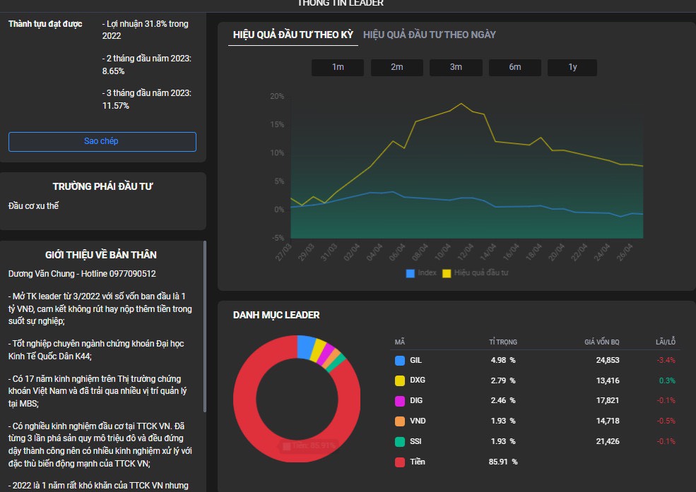Screen dimensions: 696x492
Task: Select the 1m time range
Action: (338, 67)
